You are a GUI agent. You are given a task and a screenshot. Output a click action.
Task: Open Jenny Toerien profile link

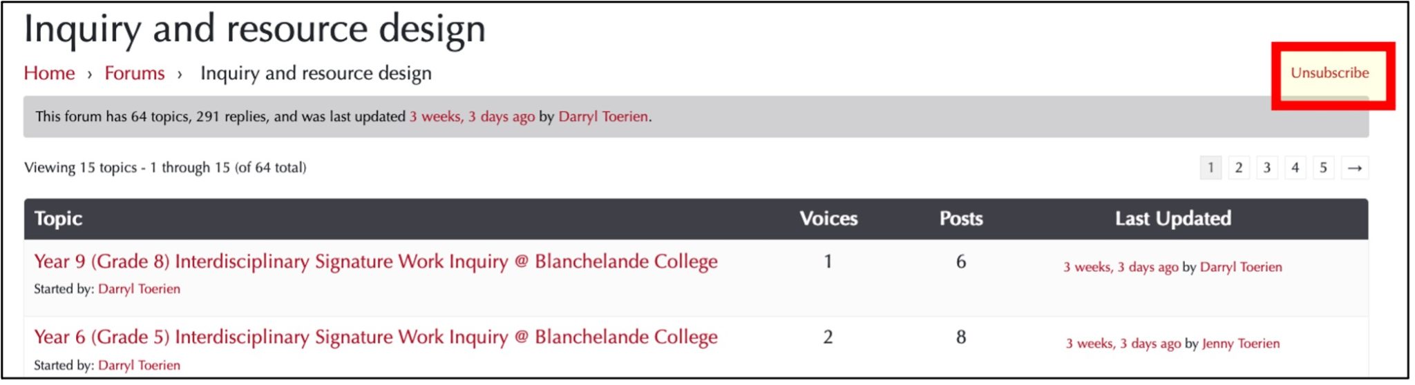tap(1241, 344)
